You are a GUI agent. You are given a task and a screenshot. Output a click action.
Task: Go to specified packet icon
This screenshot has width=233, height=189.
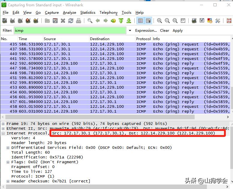point(113,21)
